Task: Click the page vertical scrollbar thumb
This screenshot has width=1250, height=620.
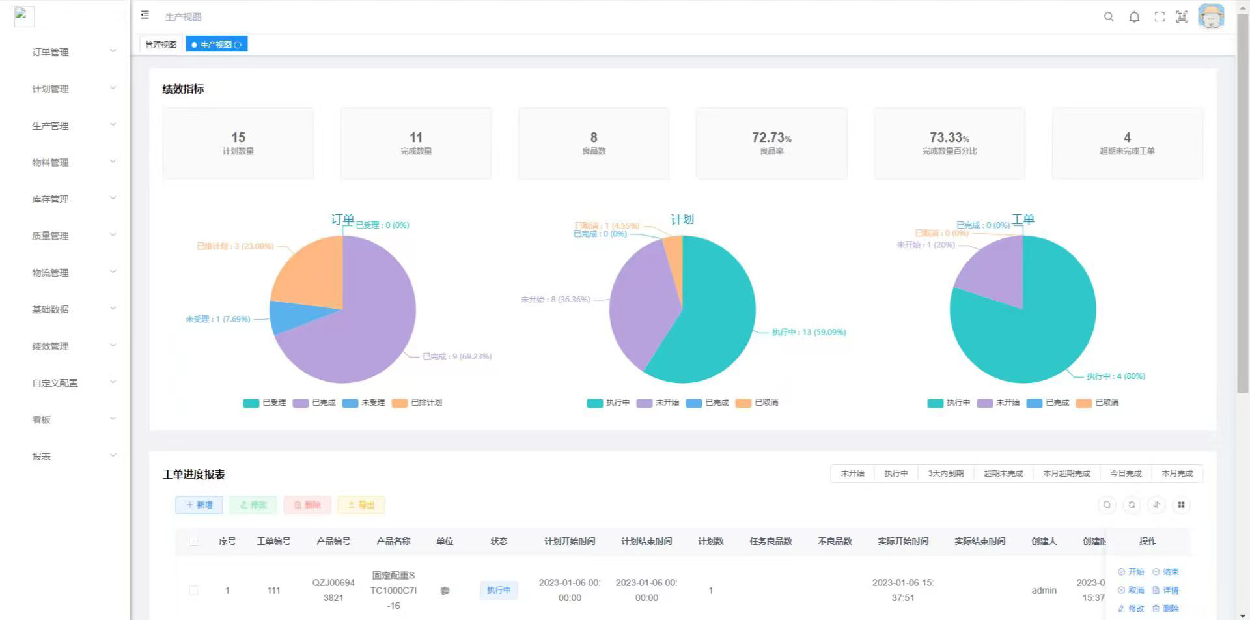Action: (x=1243, y=202)
